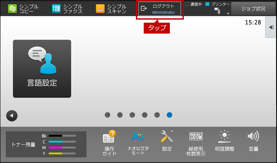Click the printer status dropdown arrow
The width and height of the screenshot is (277, 163).
pos(228,14)
